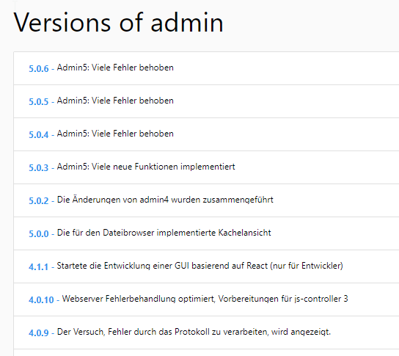This screenshot has width=399, height=356.
Task: Click 'Webserver Fehlerbehandlung optimiert' entry
Action: point(205,299)
